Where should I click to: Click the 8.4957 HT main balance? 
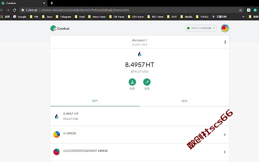pos(140,65)
